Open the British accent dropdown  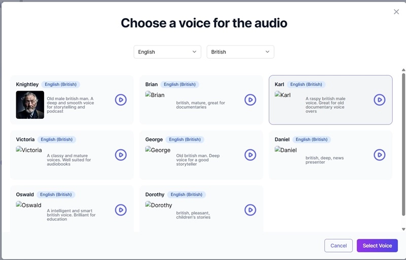(240, 52)
